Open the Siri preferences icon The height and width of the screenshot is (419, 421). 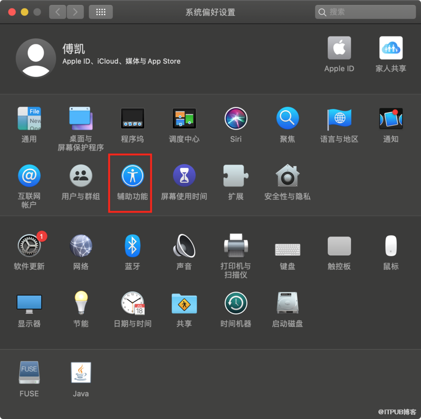click(236, 118)
